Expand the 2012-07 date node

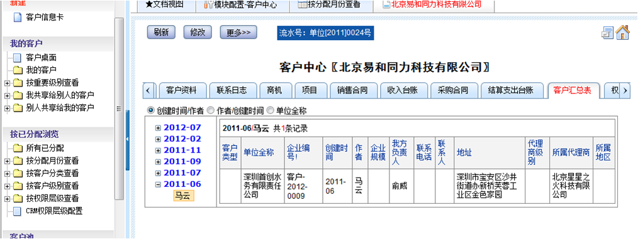click(x=158, y=128)
